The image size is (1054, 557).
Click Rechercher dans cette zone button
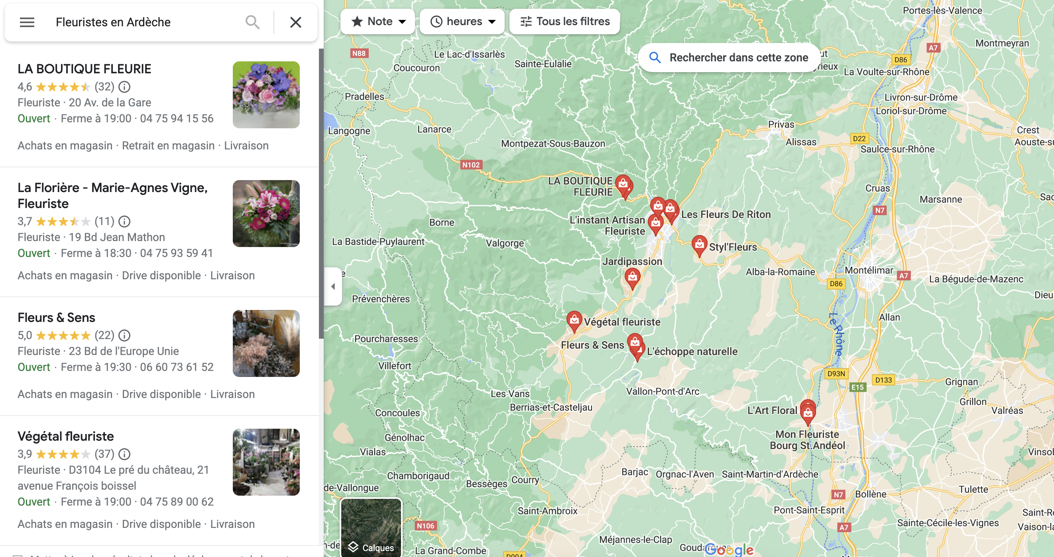[730, 58]
